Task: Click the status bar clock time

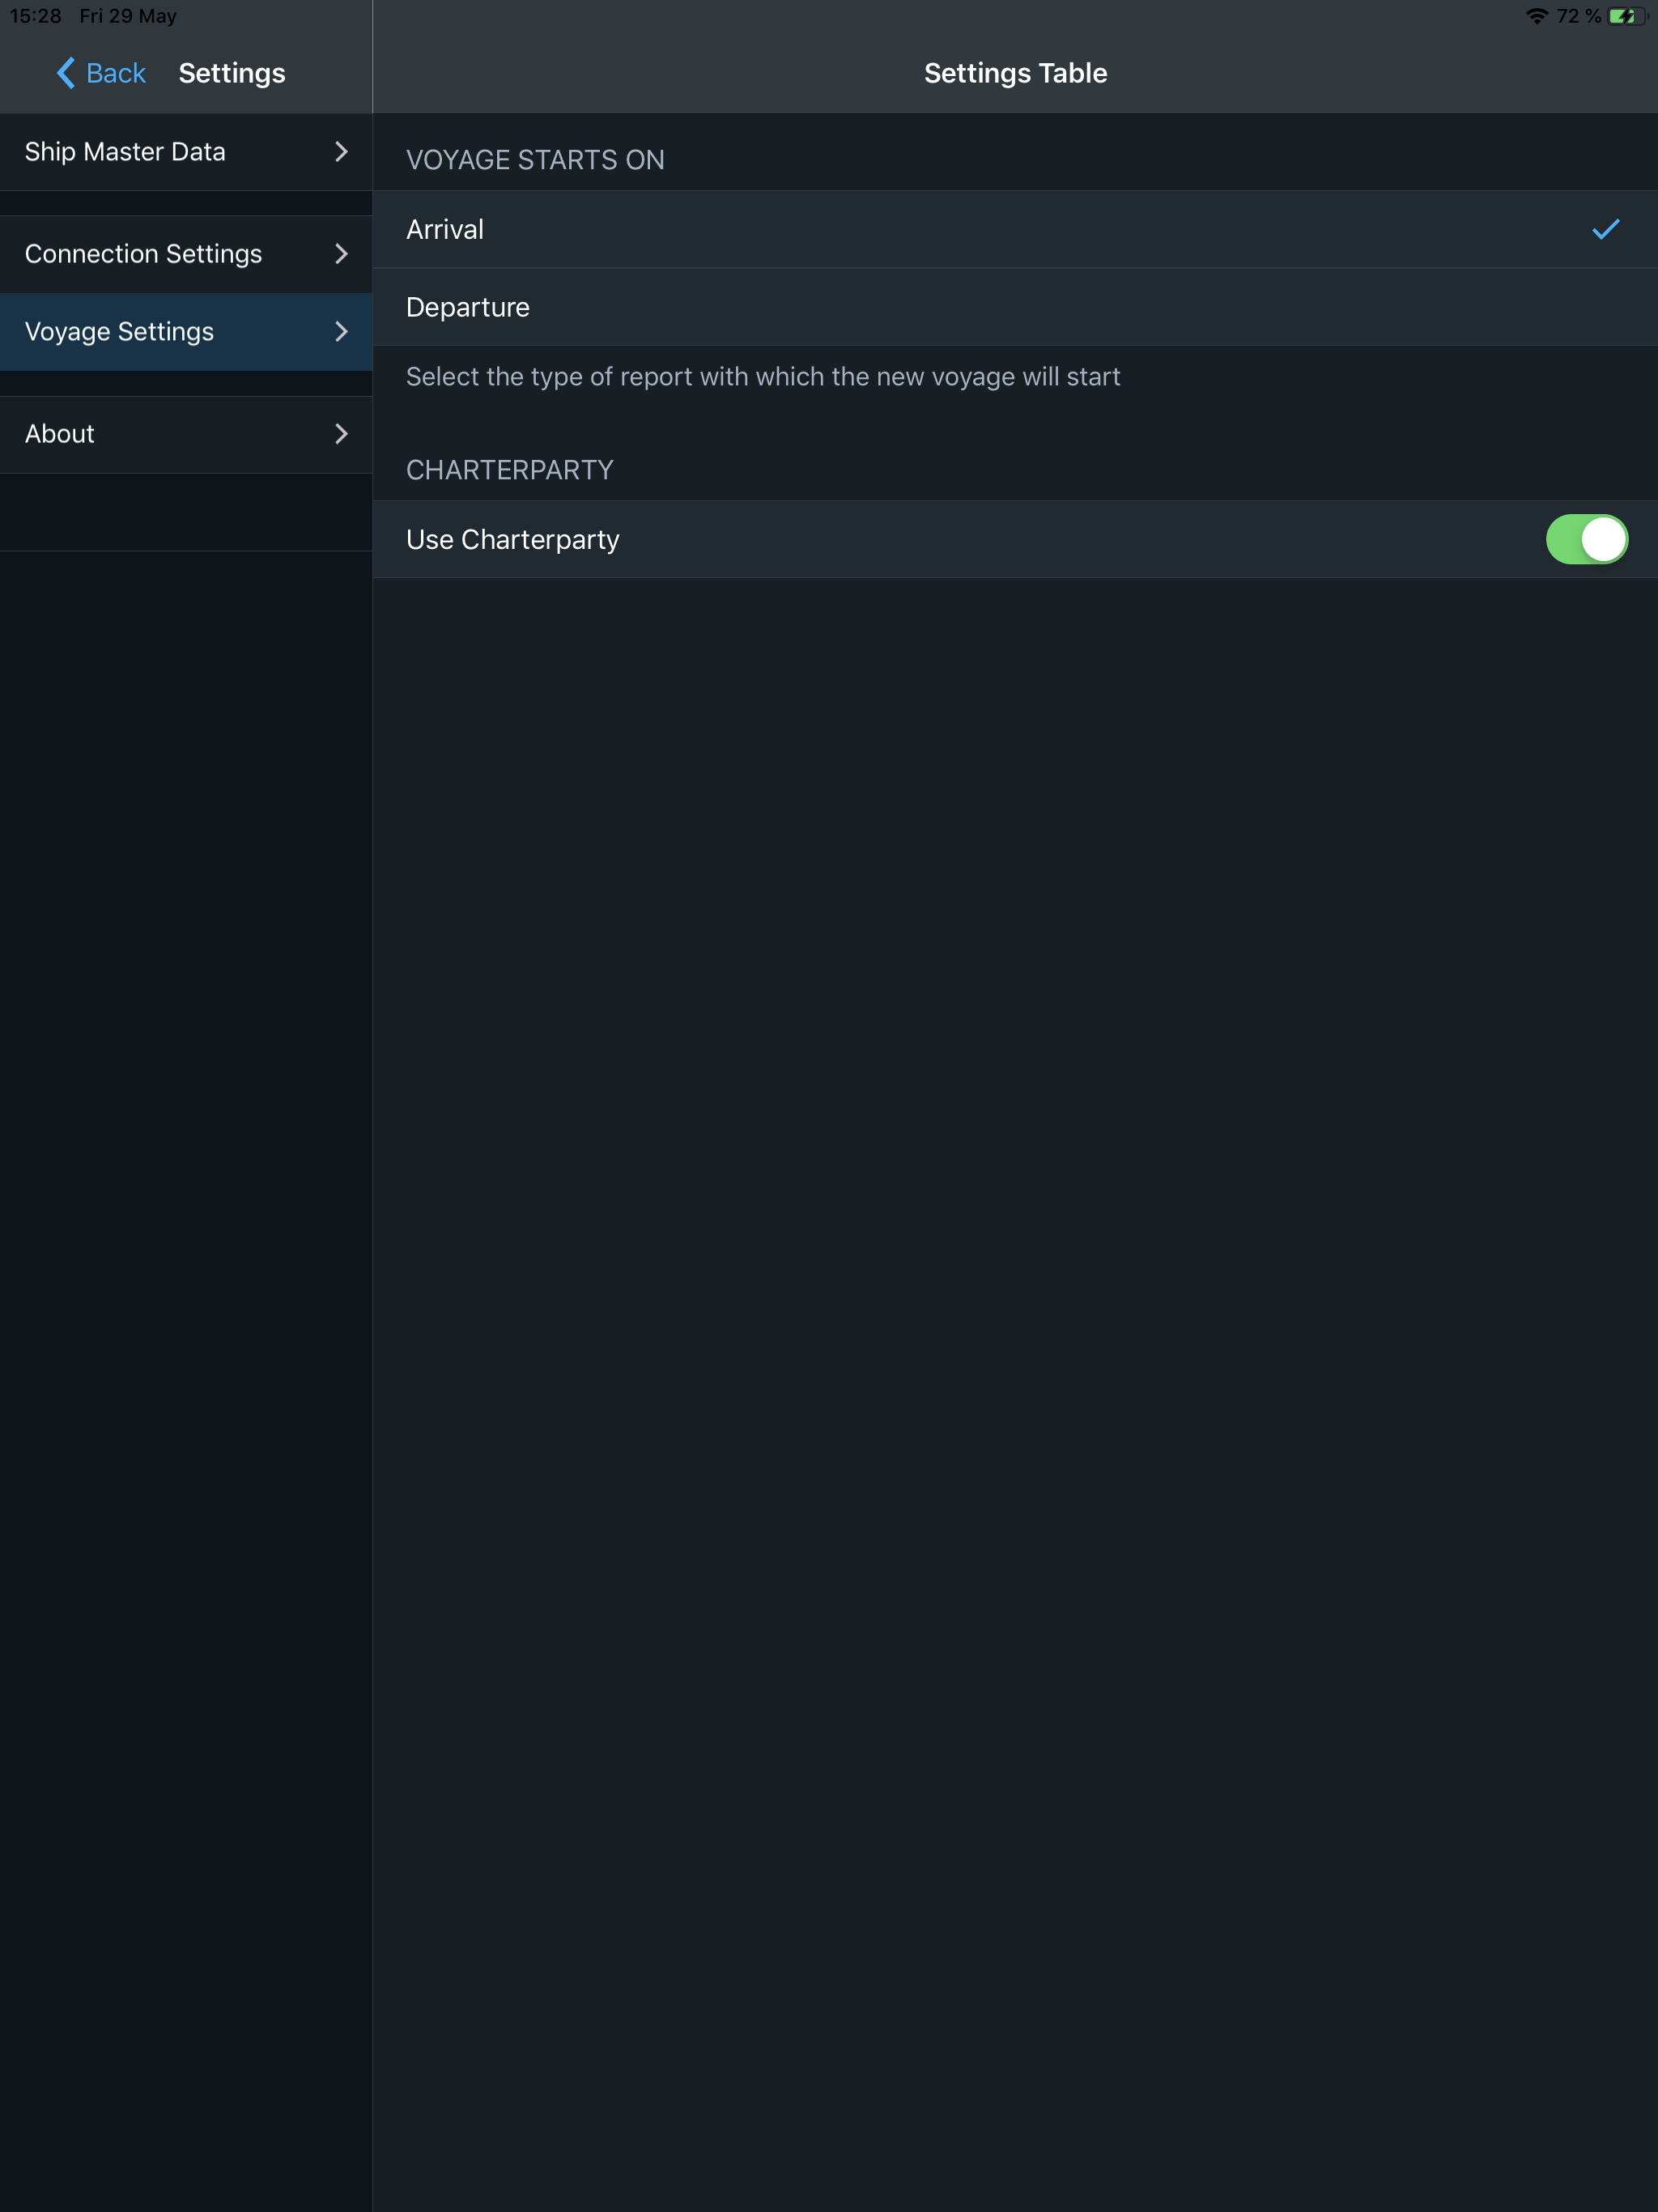Action: [35, 16]
